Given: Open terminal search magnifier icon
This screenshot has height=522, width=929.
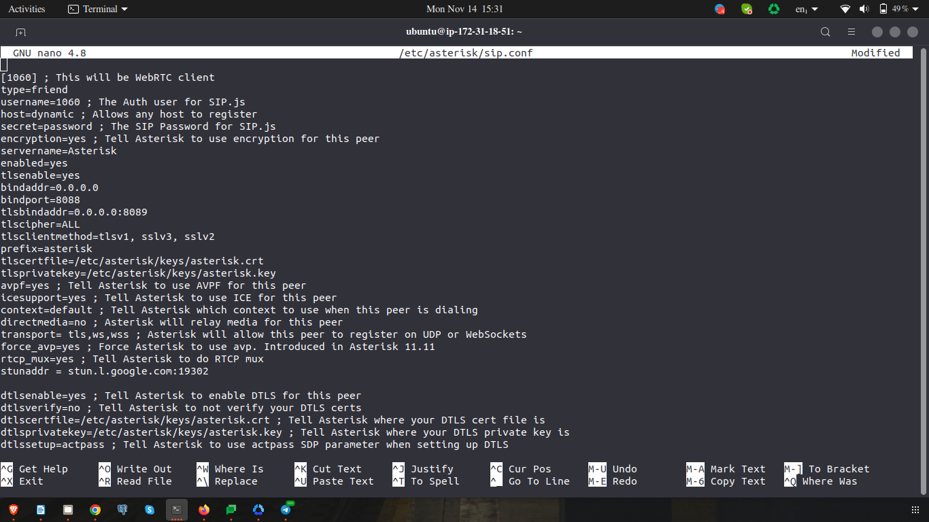Looking at the screenshot, I should [826, 32].
